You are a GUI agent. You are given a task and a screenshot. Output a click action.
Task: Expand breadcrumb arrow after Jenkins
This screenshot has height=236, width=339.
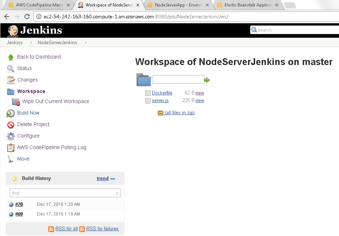31,43
